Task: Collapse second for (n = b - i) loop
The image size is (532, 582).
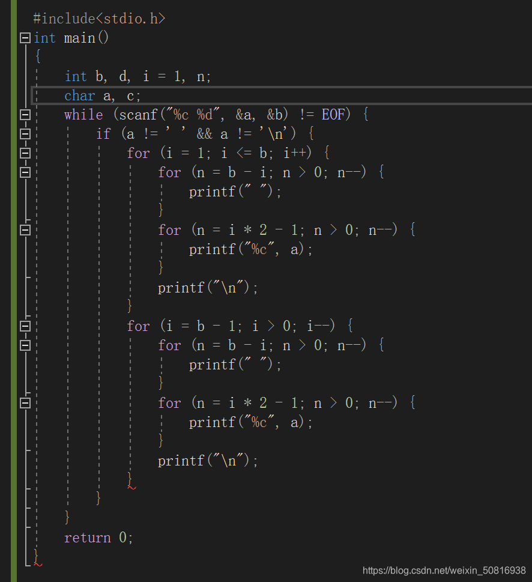Action: pyautogui.click(x=25, y=345)
